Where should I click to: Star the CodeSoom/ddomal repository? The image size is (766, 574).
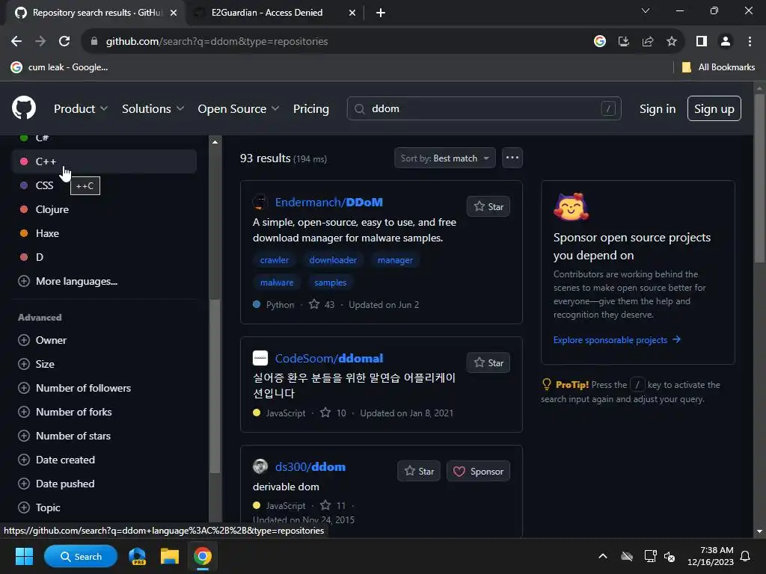pyautogui.click(x=488, y=362)
